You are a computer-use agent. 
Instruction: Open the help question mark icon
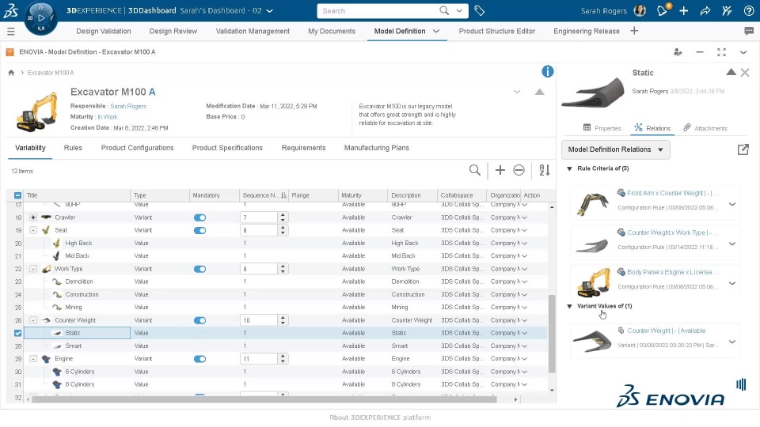pos(749,10)
